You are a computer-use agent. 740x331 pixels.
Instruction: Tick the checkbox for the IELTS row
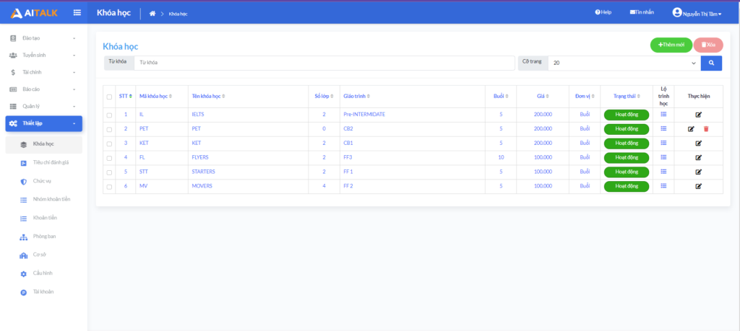pos(109,115)
